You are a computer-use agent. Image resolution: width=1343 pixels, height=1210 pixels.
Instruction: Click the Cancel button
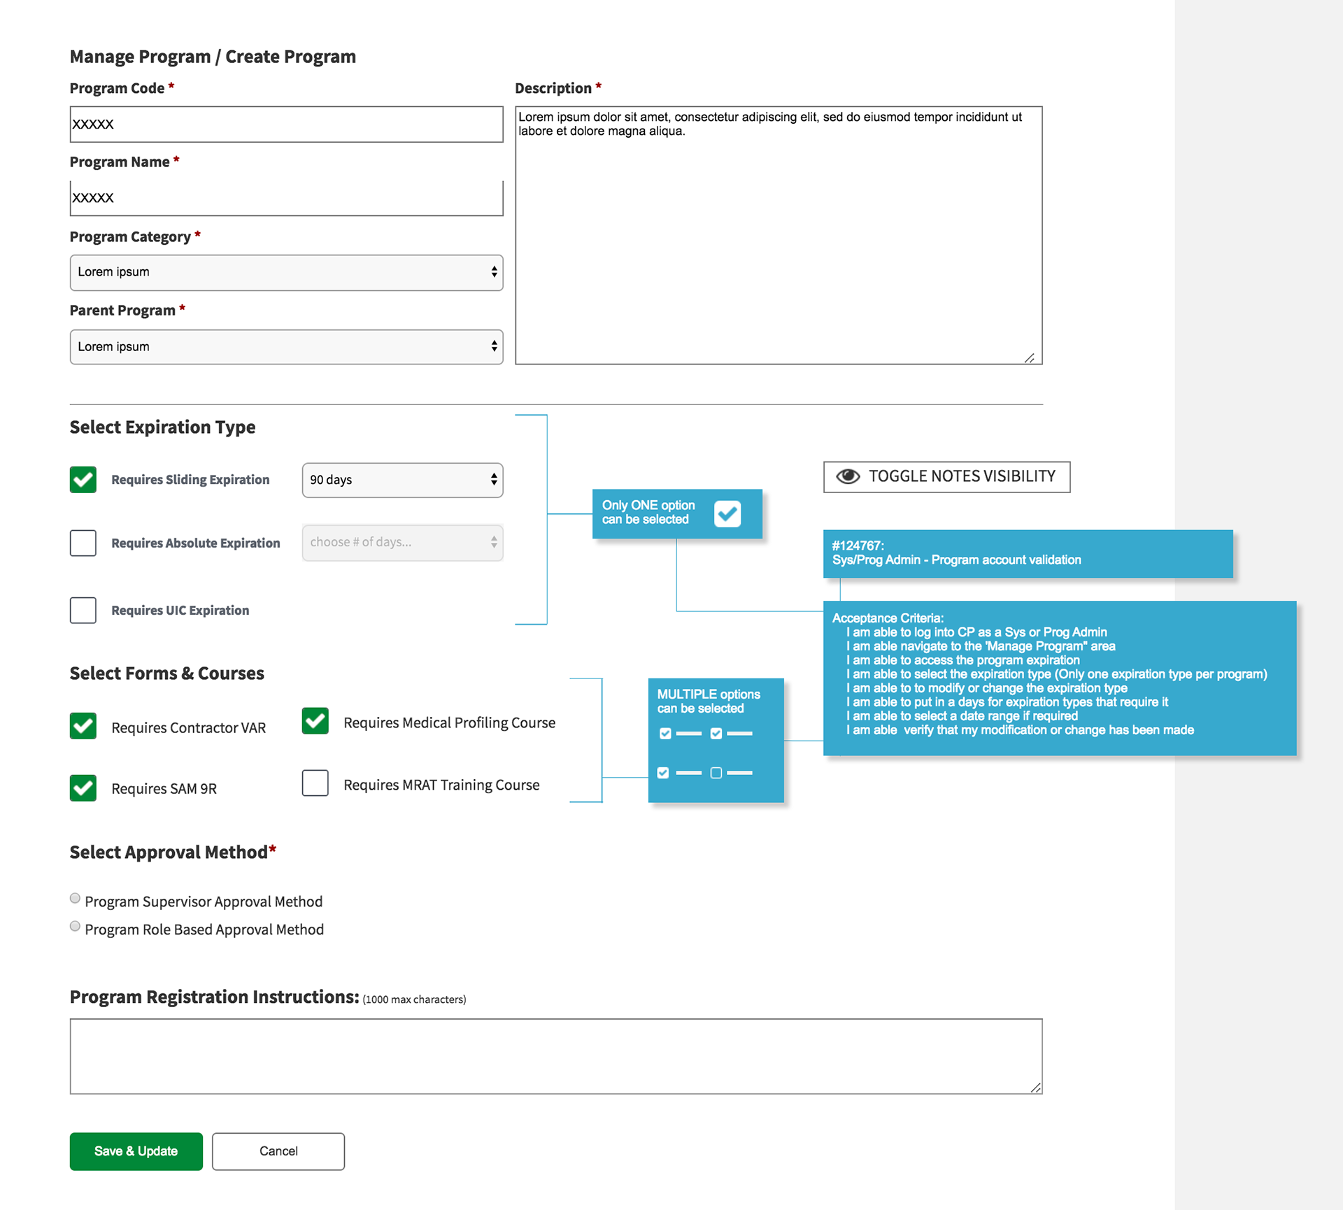coord(278,1151)
